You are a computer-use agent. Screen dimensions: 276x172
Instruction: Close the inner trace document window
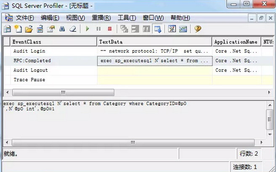(271, 18)
